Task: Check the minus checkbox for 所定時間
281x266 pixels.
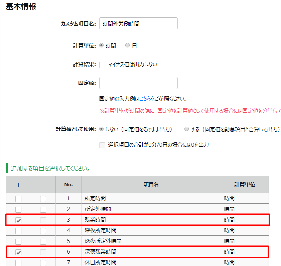Action: pyautogui.click(x=43, y=198)
